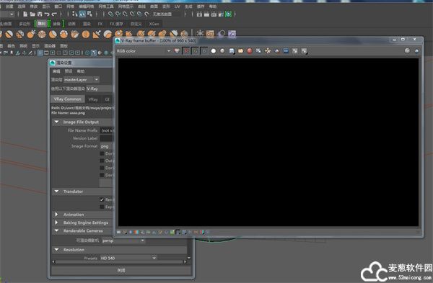Click the Render Current Frame icon

206,14
